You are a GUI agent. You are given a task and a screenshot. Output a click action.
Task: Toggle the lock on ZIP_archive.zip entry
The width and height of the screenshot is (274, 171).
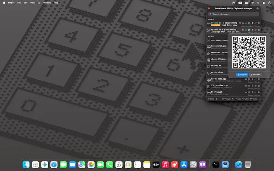(x=256, y=86)
